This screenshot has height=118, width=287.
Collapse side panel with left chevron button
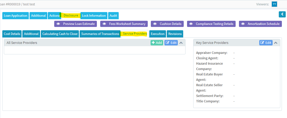pos(282,14)
